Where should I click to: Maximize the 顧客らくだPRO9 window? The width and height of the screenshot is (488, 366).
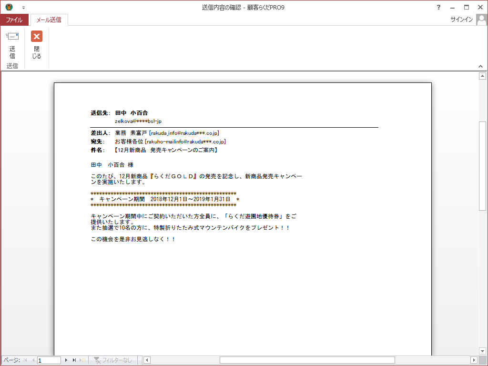tap(466, 7)
